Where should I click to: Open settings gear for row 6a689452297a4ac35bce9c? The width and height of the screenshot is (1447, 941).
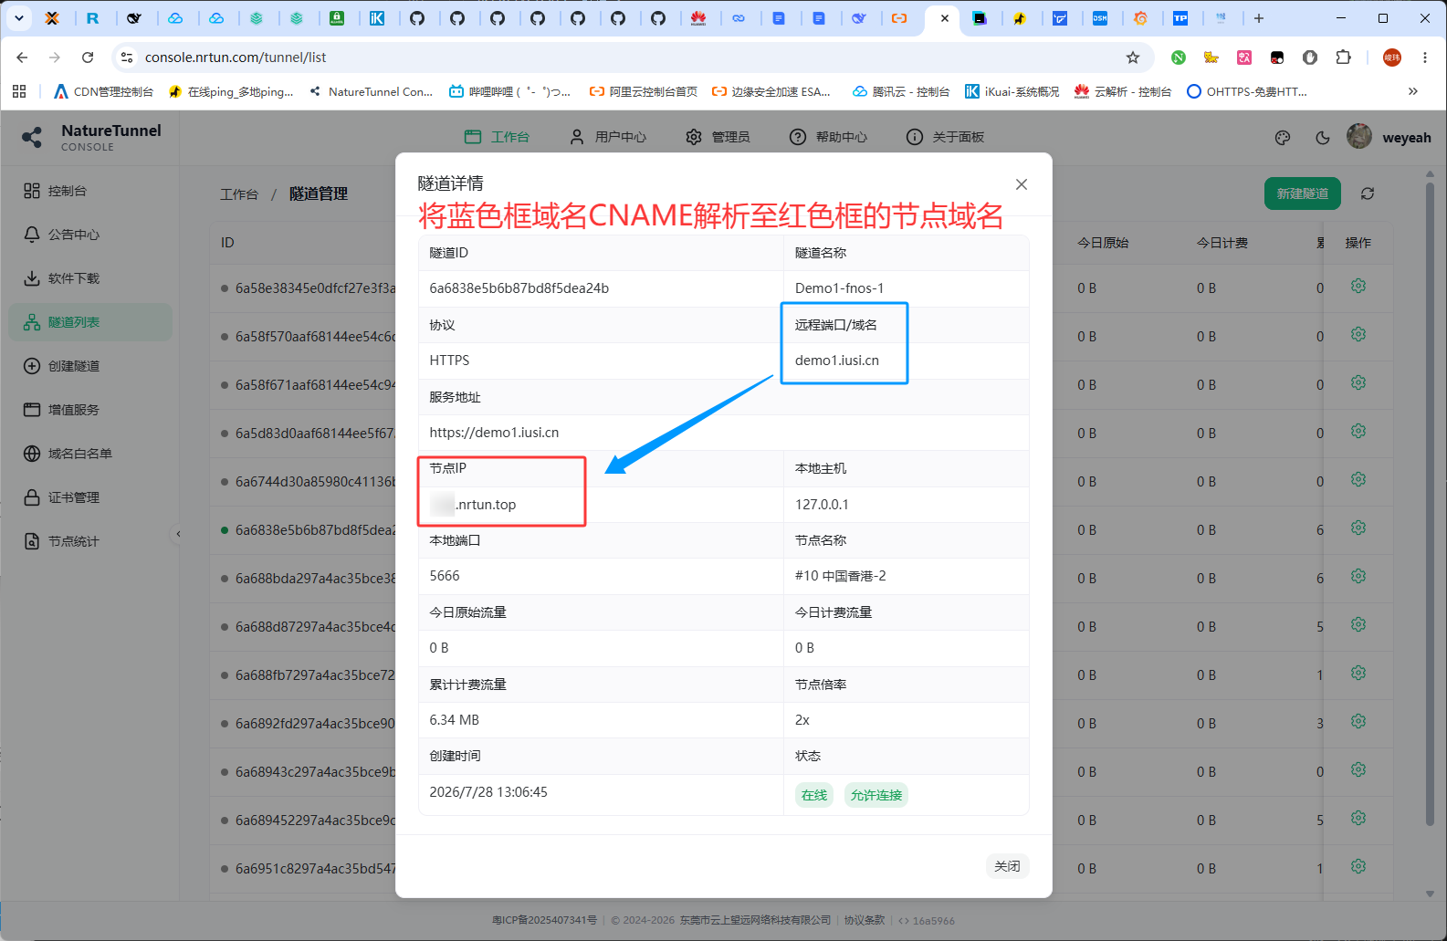click(x=1358, y=819)
